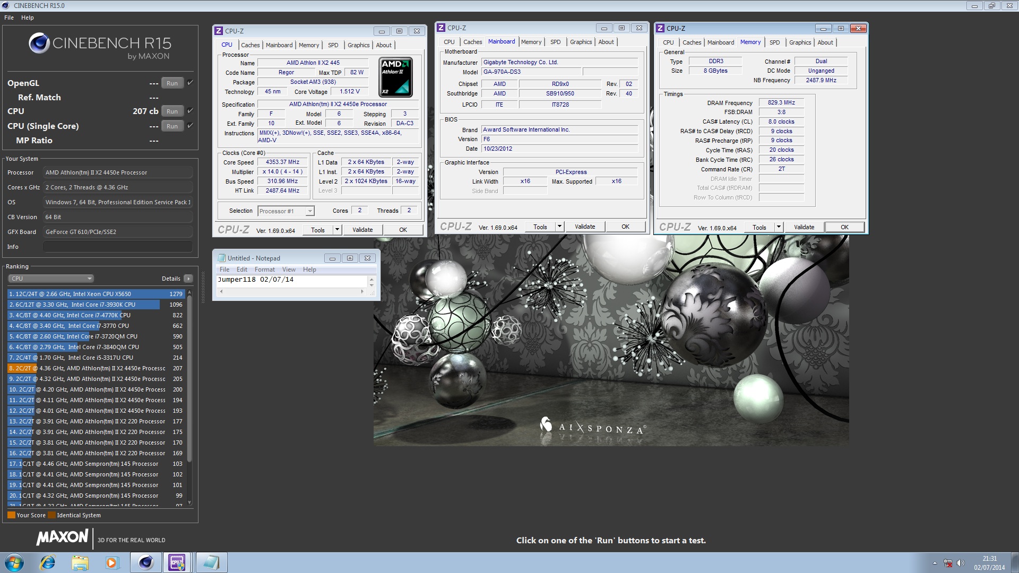Click the Cinebench R15 sphere logo
Image resolution: width=1019 pixels, height=573 pixels.
[39, 43]
